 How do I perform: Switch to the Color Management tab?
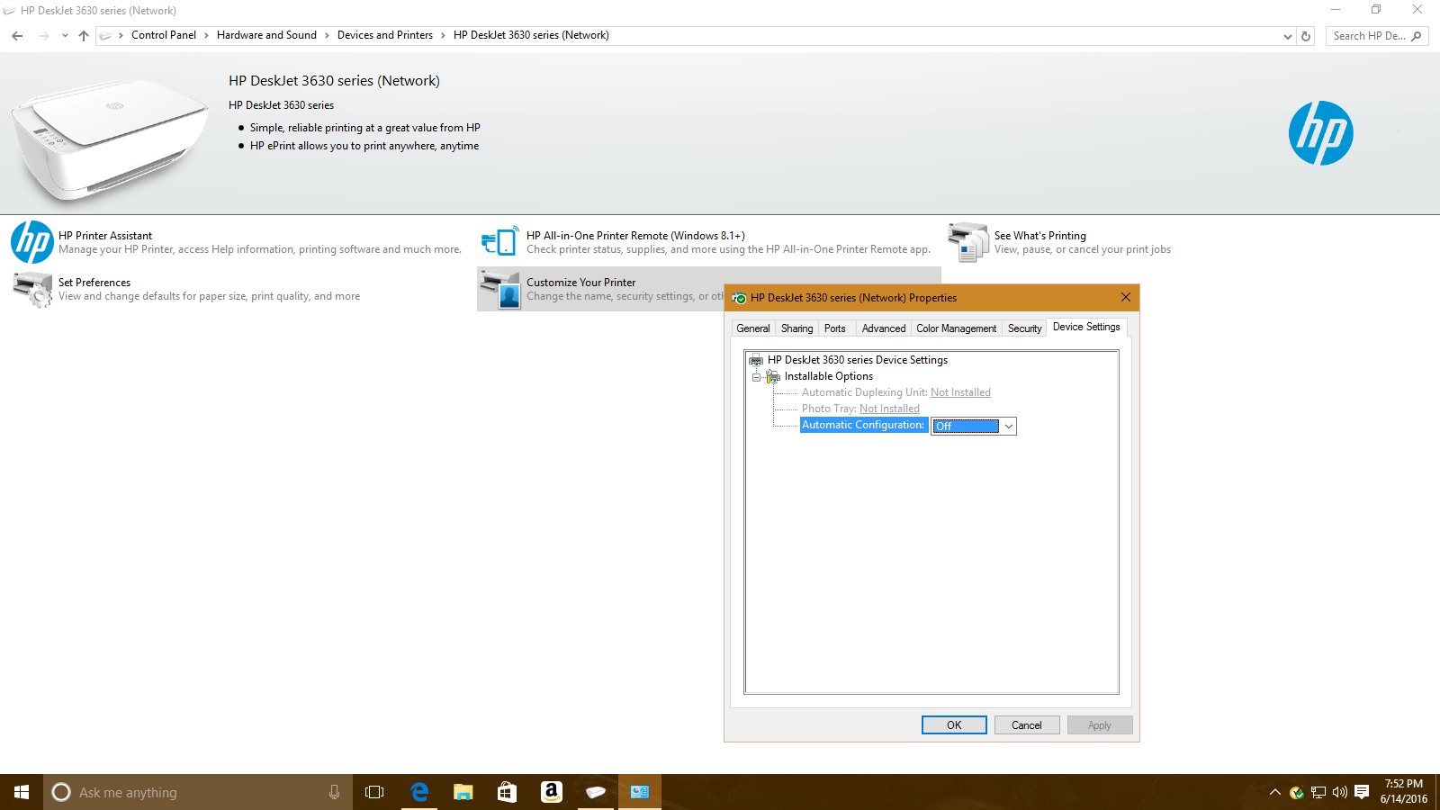pos(956,328)
